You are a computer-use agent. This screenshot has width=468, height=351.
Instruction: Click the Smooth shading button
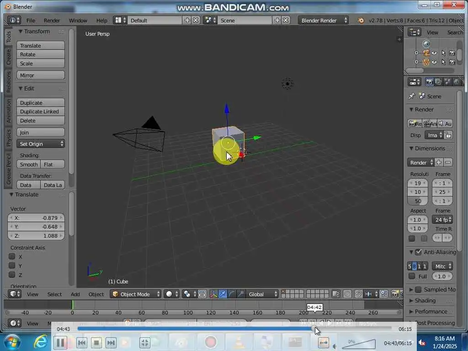[x=29, y=165]
